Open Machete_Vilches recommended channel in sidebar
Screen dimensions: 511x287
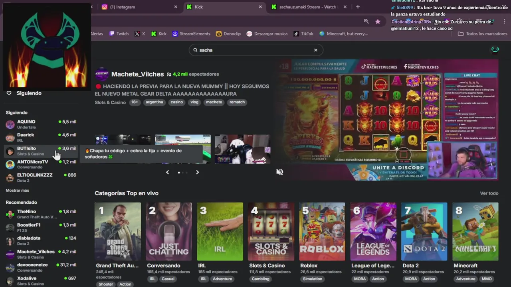(x=41, y=254)
